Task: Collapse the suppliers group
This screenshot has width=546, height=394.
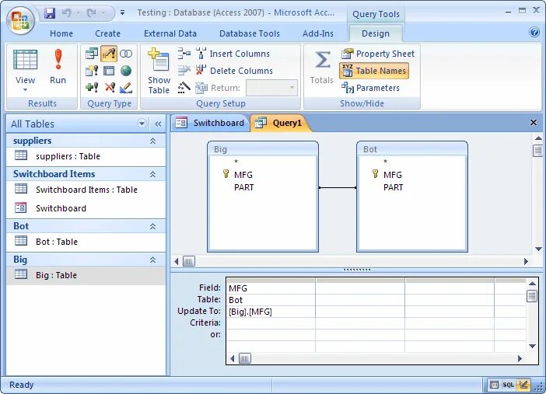Action: pos(152,141)
